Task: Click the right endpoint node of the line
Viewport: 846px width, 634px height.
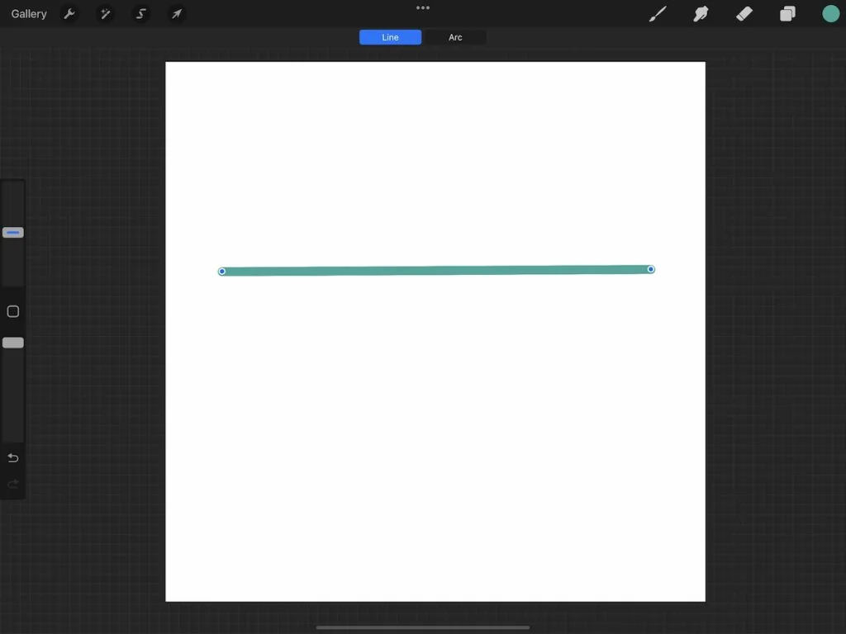Action: click(651, 269)
